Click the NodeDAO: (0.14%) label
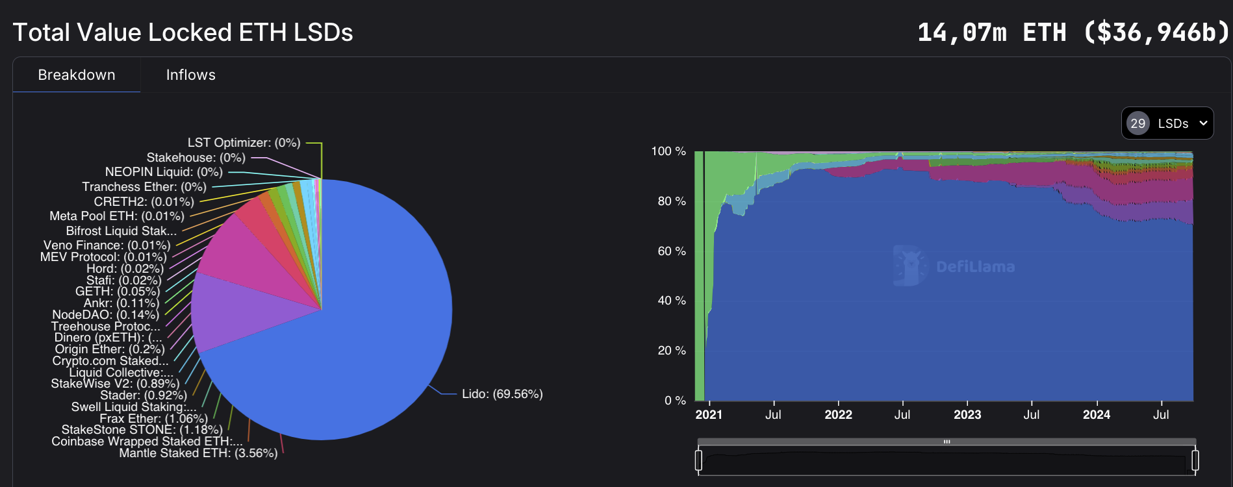 pos(105,315)
